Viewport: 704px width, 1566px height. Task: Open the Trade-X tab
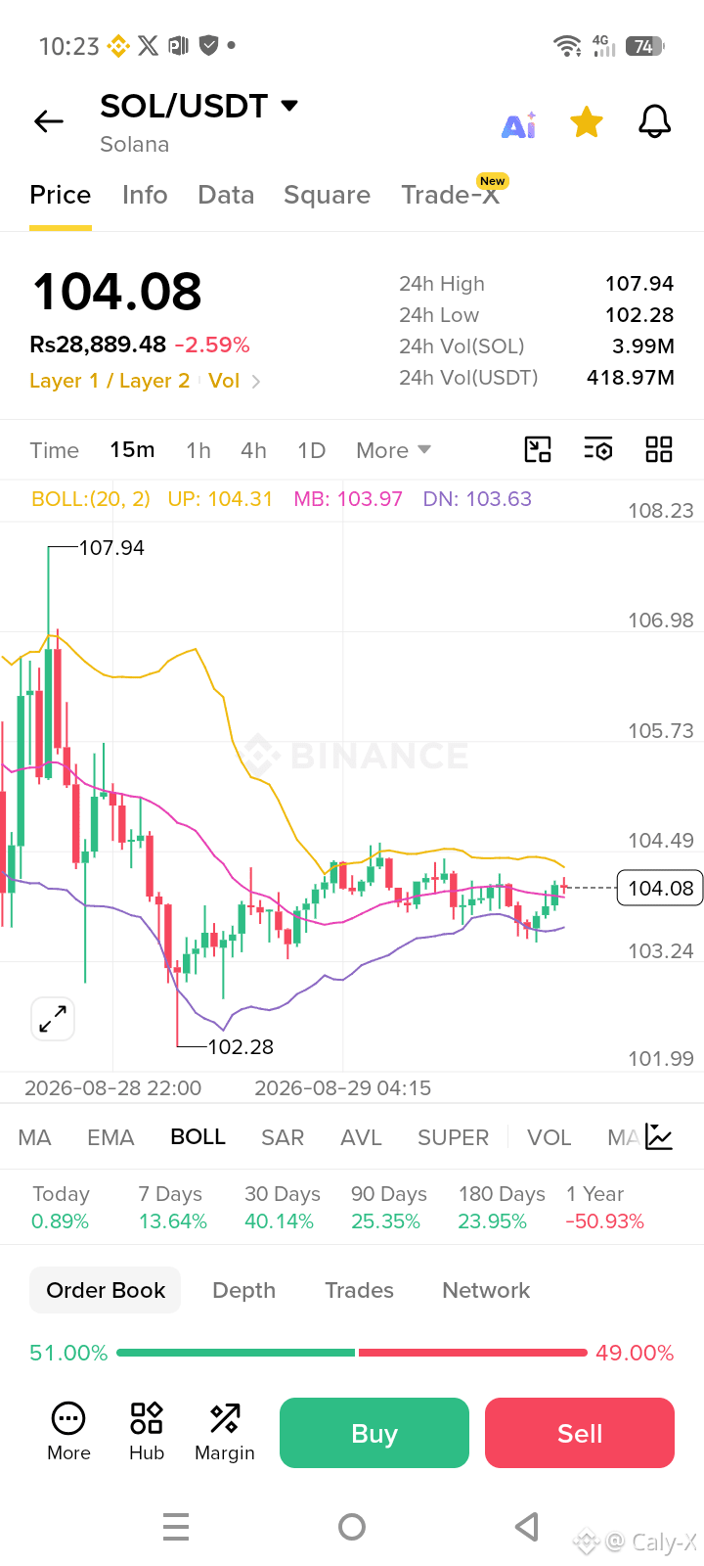[x=451, y=195]
